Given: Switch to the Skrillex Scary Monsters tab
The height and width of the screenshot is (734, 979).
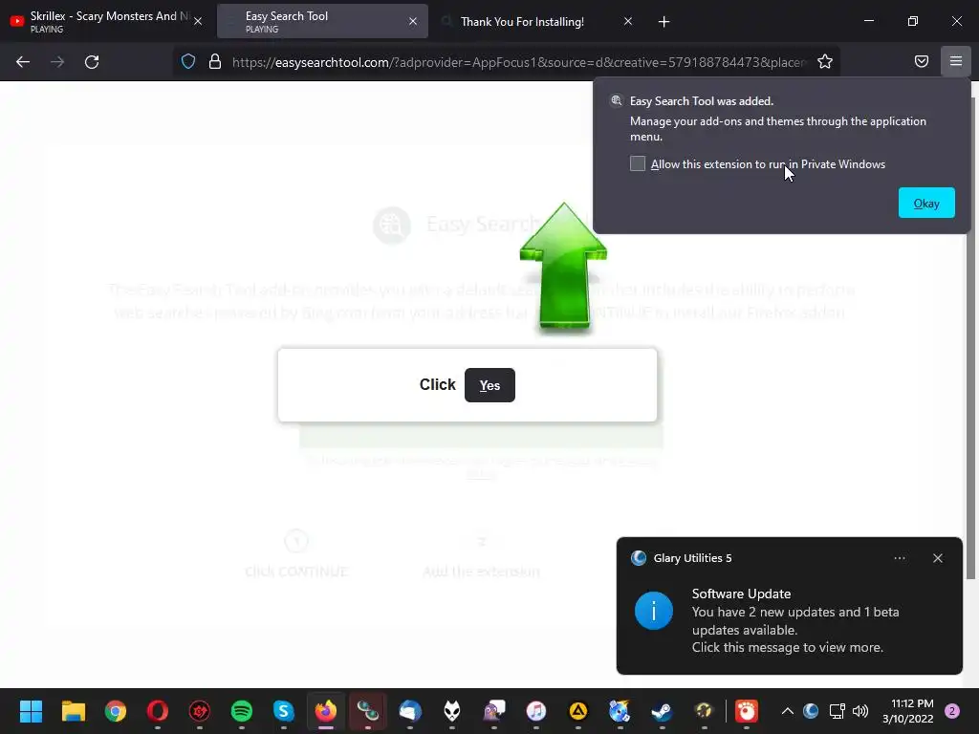Looking at the screenshot, I should (106, 21).
